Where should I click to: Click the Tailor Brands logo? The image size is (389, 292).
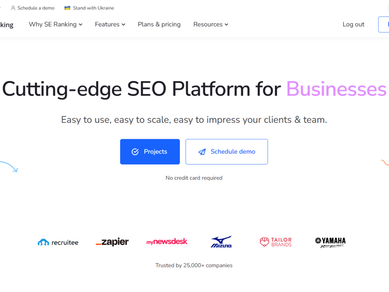[x=276, y=242]
